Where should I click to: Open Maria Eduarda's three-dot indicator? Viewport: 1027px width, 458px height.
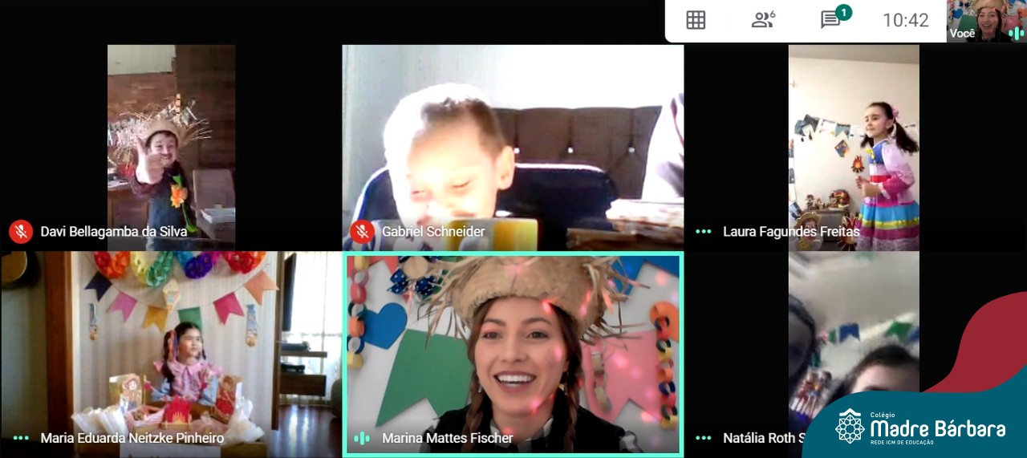tap(21, 438)
